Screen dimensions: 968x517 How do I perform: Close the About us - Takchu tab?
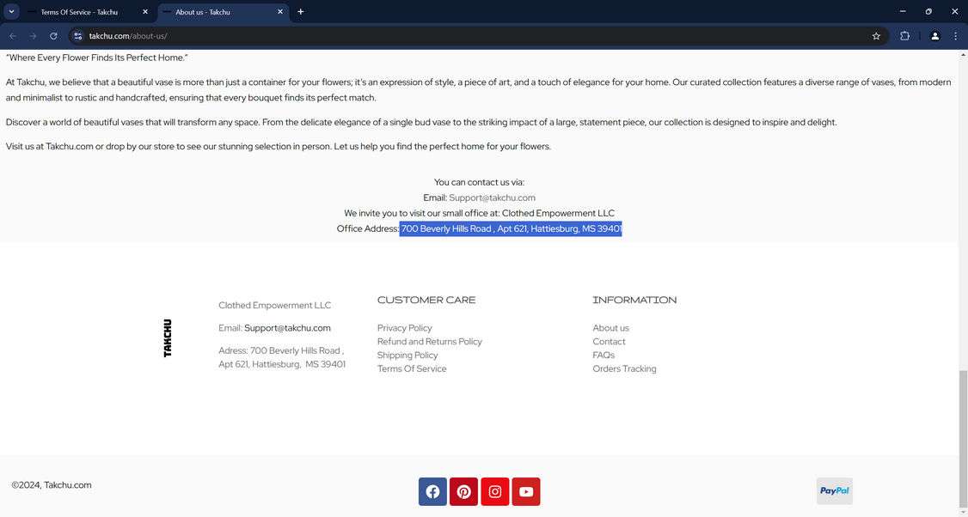click(x=280, y=12)
